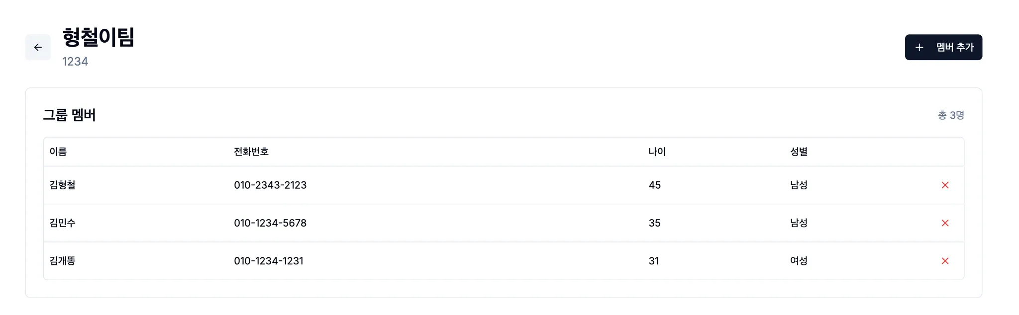The image size is (1019, 315).
Task: Click the 총 3명 member count
Action: pyautogui.click(x=951, y=115)
